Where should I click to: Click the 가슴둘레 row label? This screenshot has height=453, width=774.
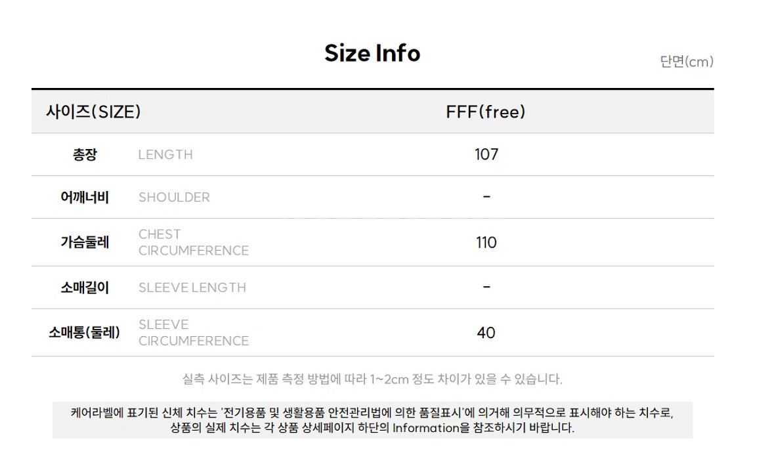85,242
